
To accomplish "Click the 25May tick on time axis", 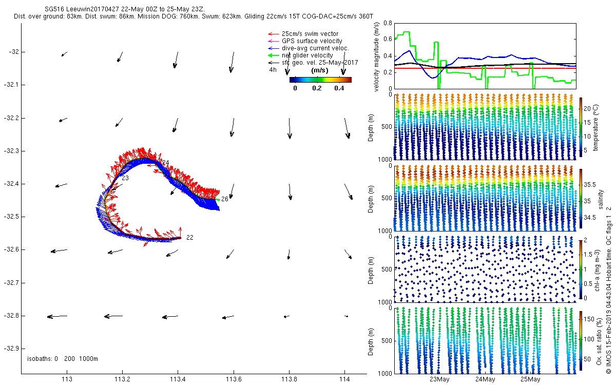I will 530,380.
